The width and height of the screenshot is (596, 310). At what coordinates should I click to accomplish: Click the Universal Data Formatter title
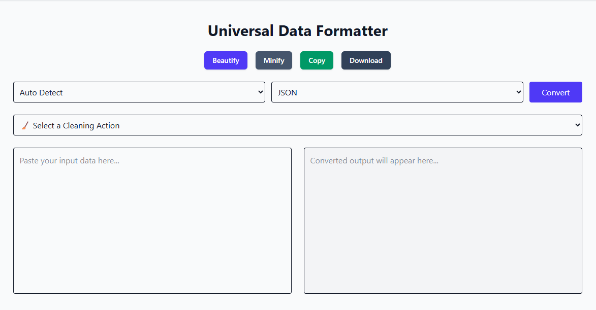298,30
